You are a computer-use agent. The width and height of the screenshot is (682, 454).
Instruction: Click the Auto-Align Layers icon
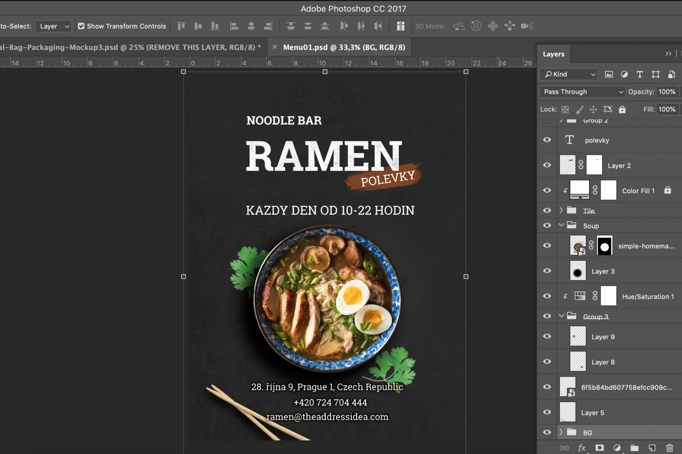(x=400, y=26)
